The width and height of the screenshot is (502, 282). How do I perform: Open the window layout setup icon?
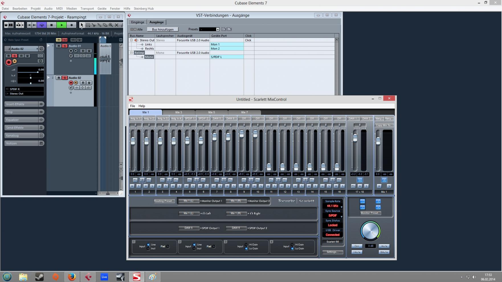(x=11, y=25)
